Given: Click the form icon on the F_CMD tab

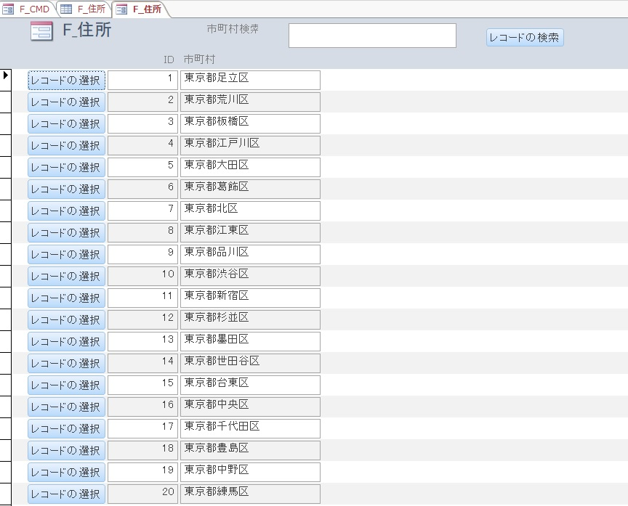Looking at the screenshot, I should [x=9, y=7].
